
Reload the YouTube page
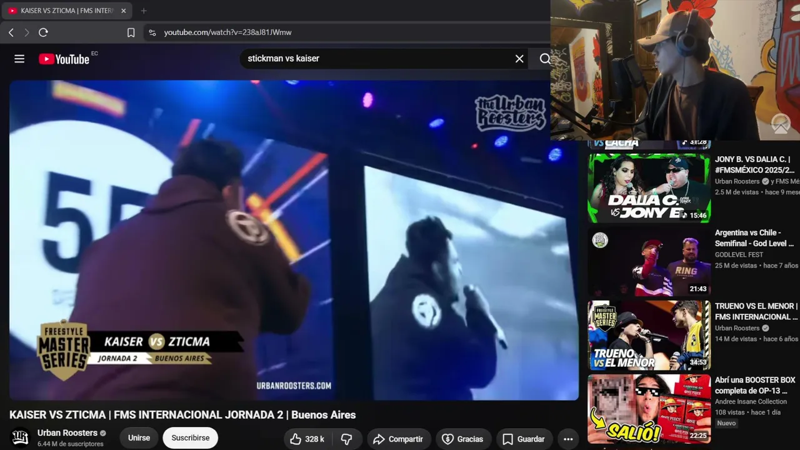point(43,32)
